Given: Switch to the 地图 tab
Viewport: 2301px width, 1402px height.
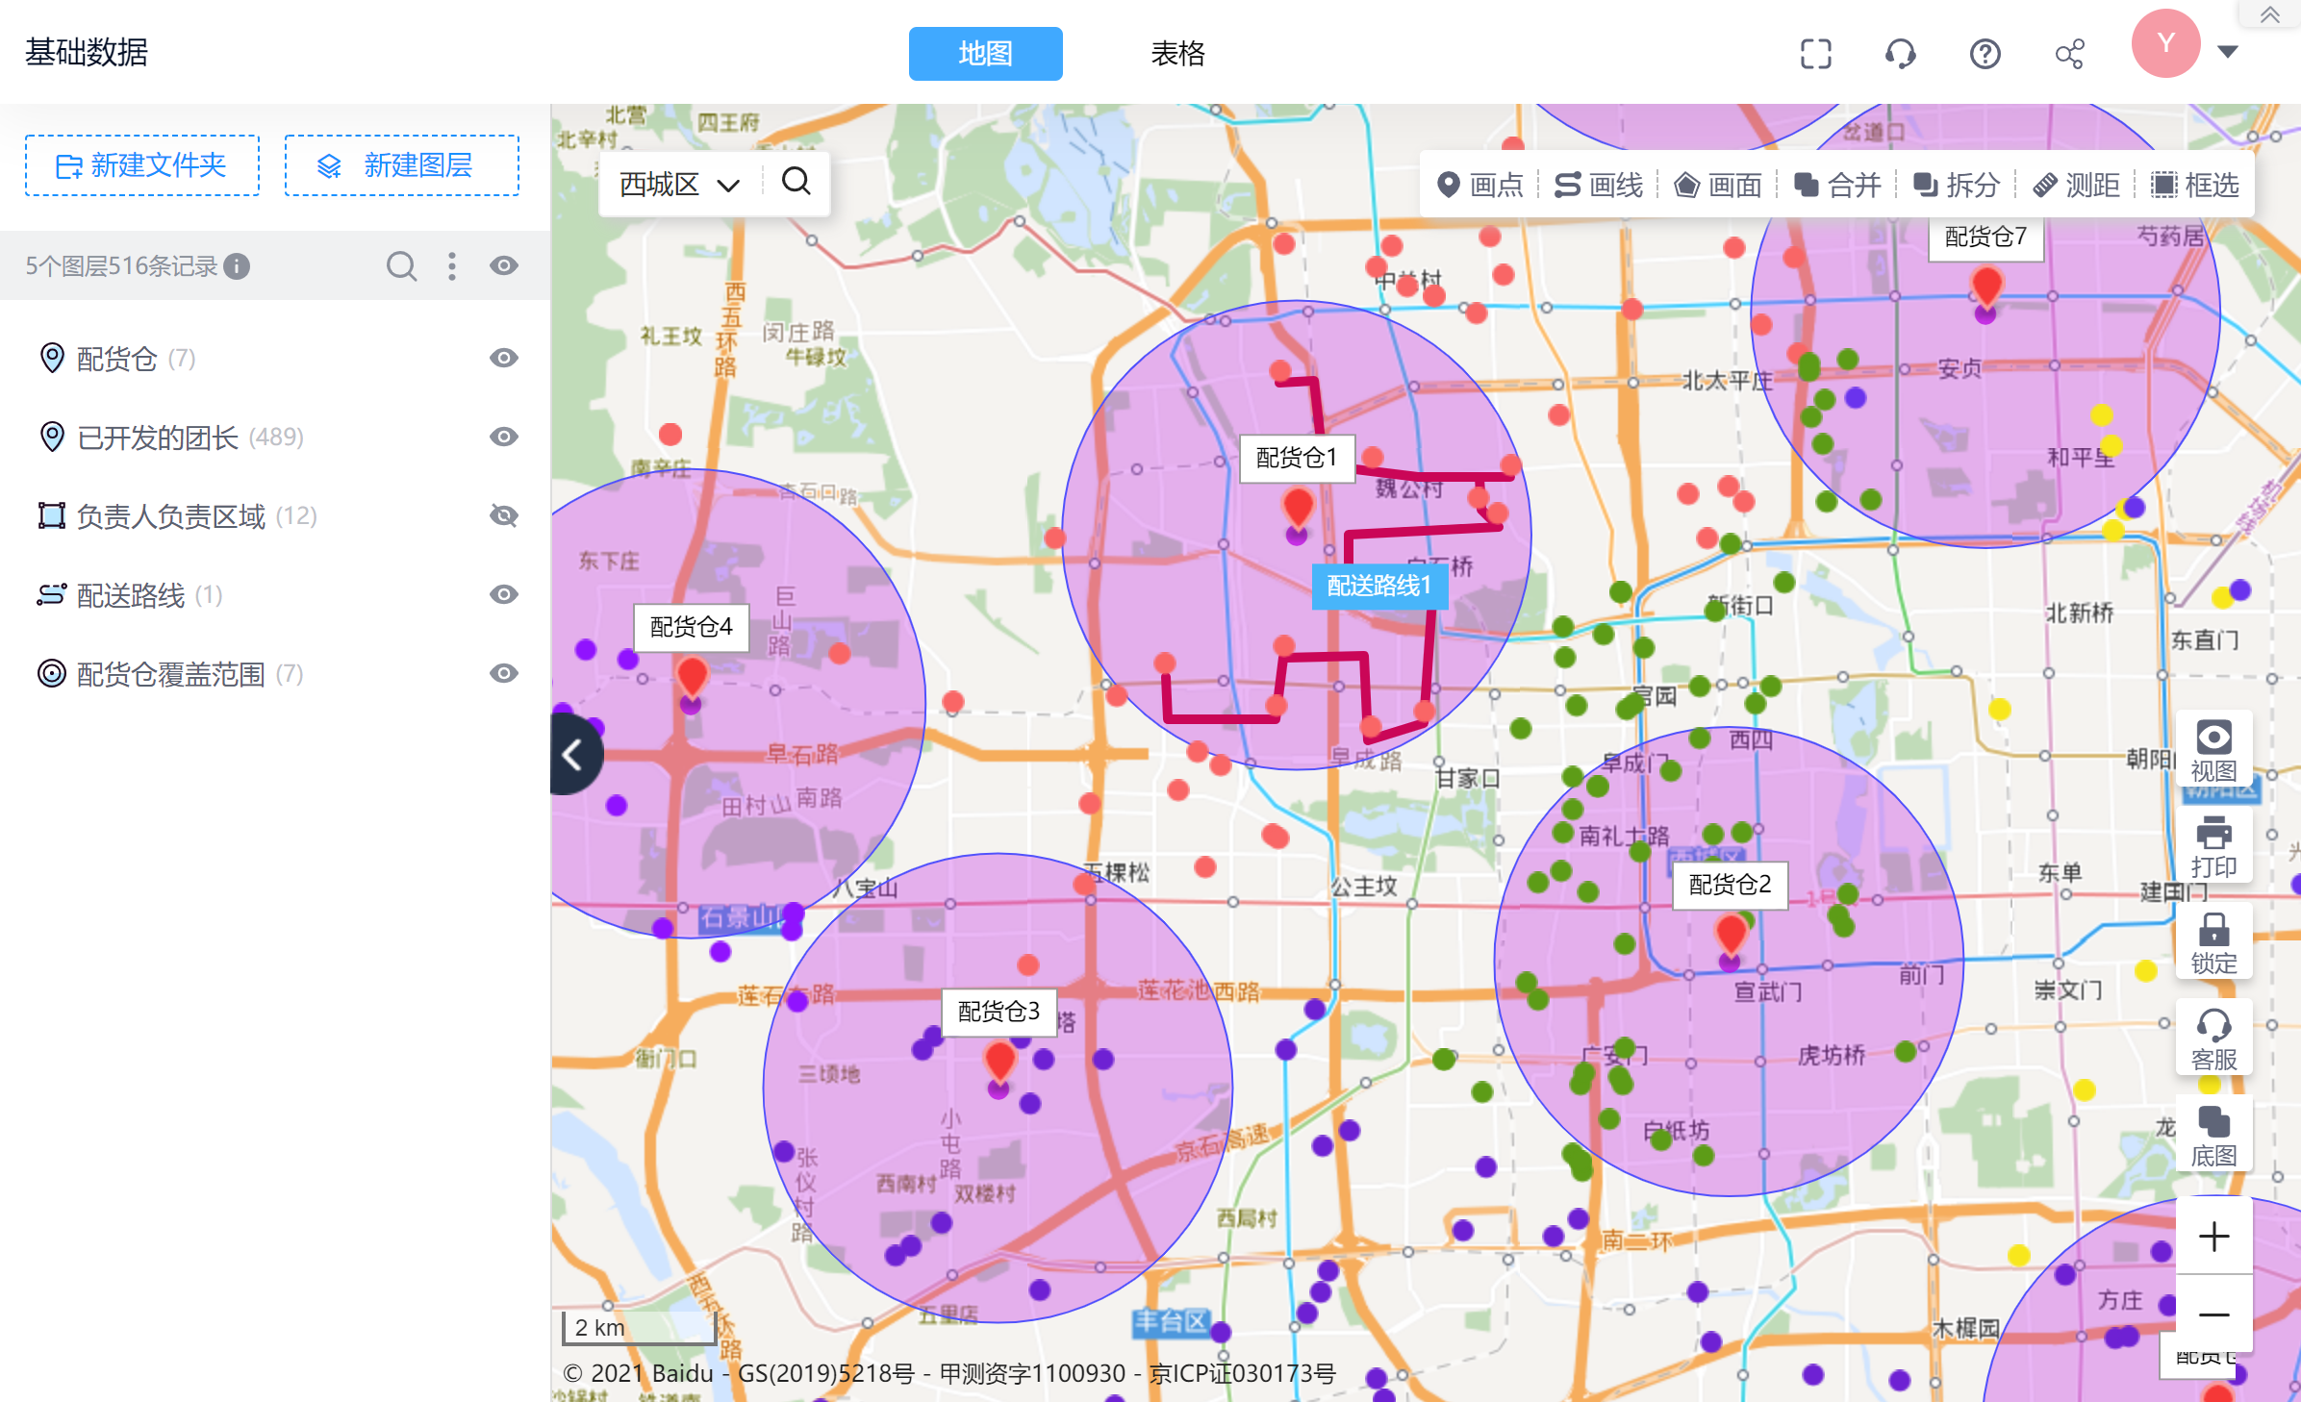Looking at the screenshot, I should click(985, 54).
